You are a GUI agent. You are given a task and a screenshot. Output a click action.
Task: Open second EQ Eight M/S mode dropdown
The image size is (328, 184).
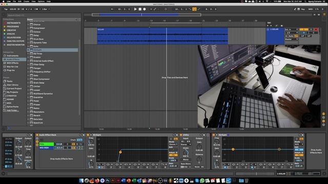(299, 144)
